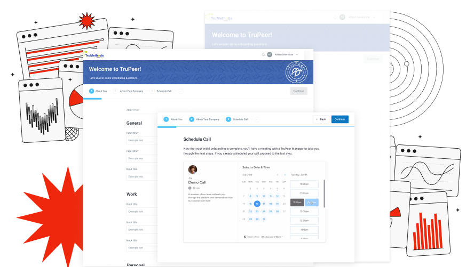The height and width of the screenshot is (267, 474).
Task: Confirm the selected 11:30am time
Action: tap(312, 203)
